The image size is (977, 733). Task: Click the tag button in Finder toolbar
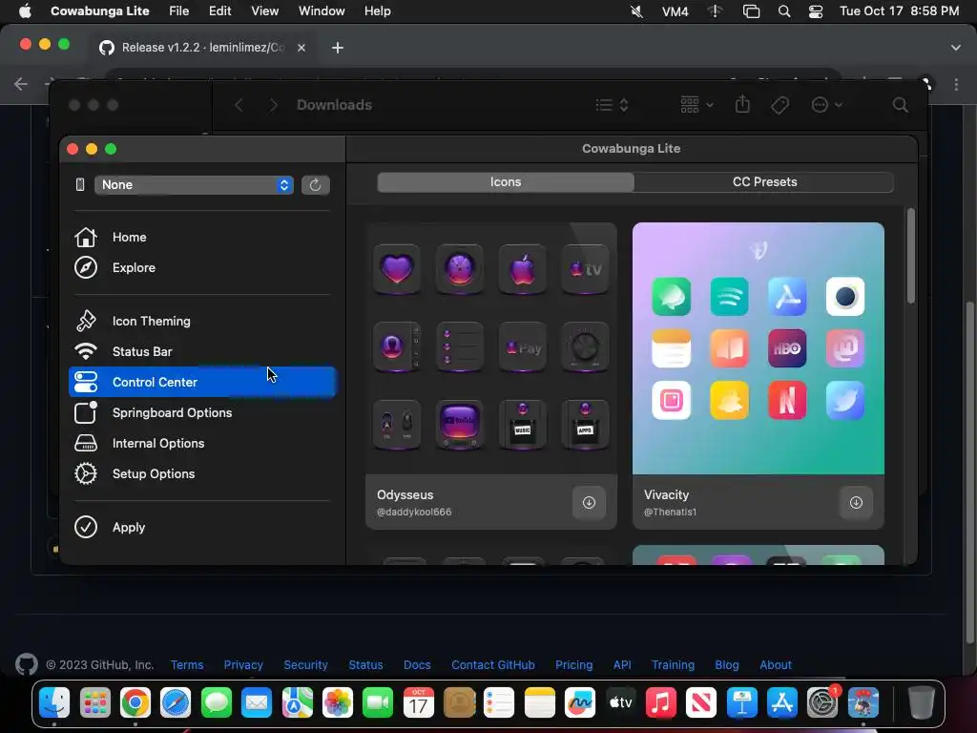click(x=780, y=105)
